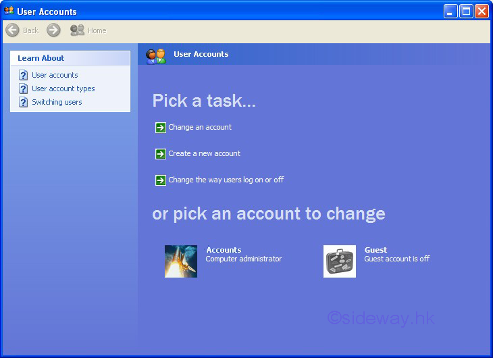Click the User Accounts icon in the title bar
The image size is (493, 358).
(x=9, y=11)
